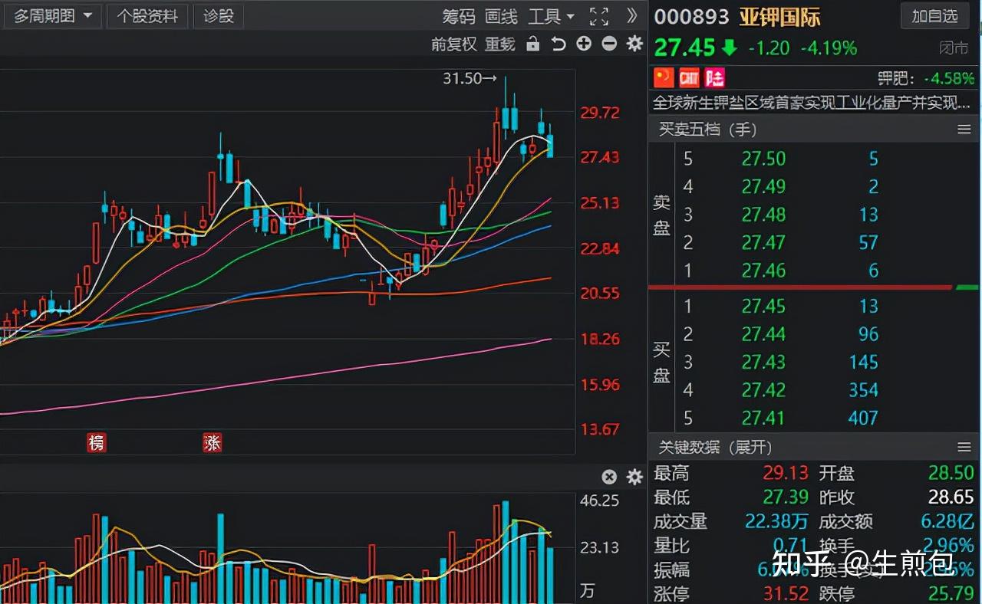Viewport: 982px width, 604px height.
Task: Toggle fullscreen chart view icon
Action: coord(599,16)
